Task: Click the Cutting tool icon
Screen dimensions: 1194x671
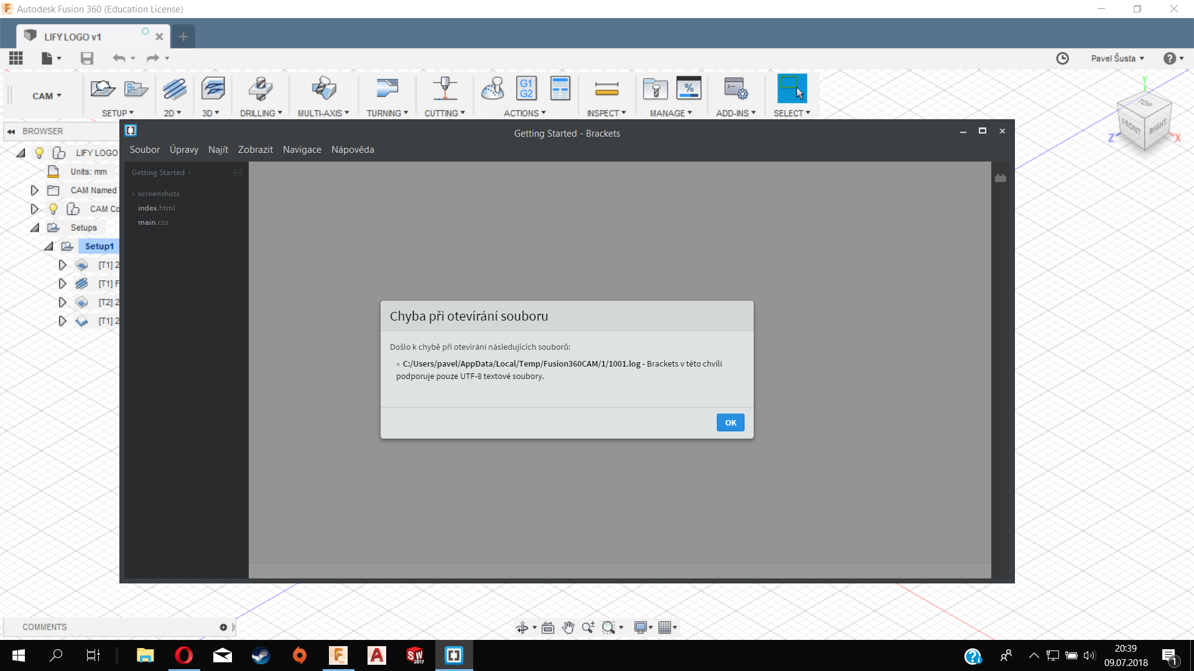Action: 445,89
